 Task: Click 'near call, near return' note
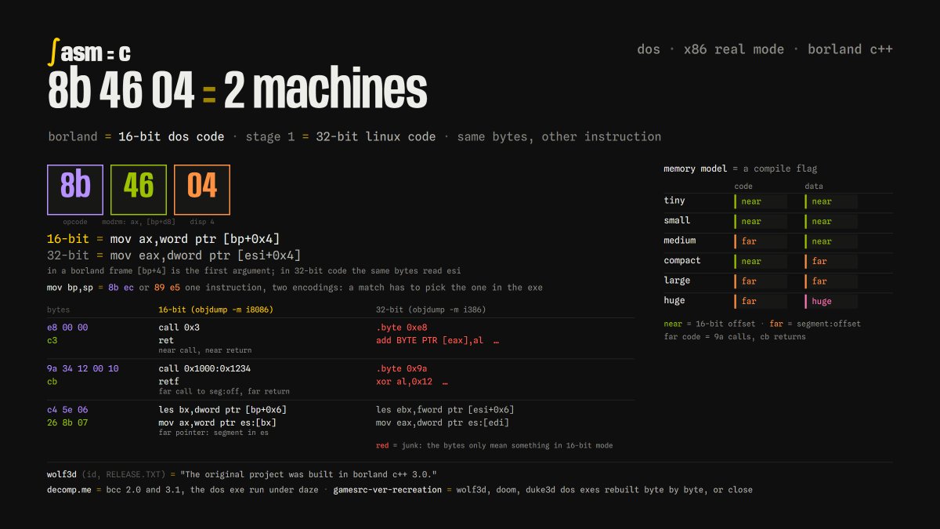tap(205, 350)
